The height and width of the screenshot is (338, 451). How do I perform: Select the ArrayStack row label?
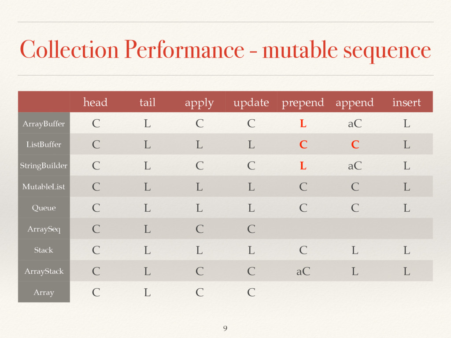[44, 271]
